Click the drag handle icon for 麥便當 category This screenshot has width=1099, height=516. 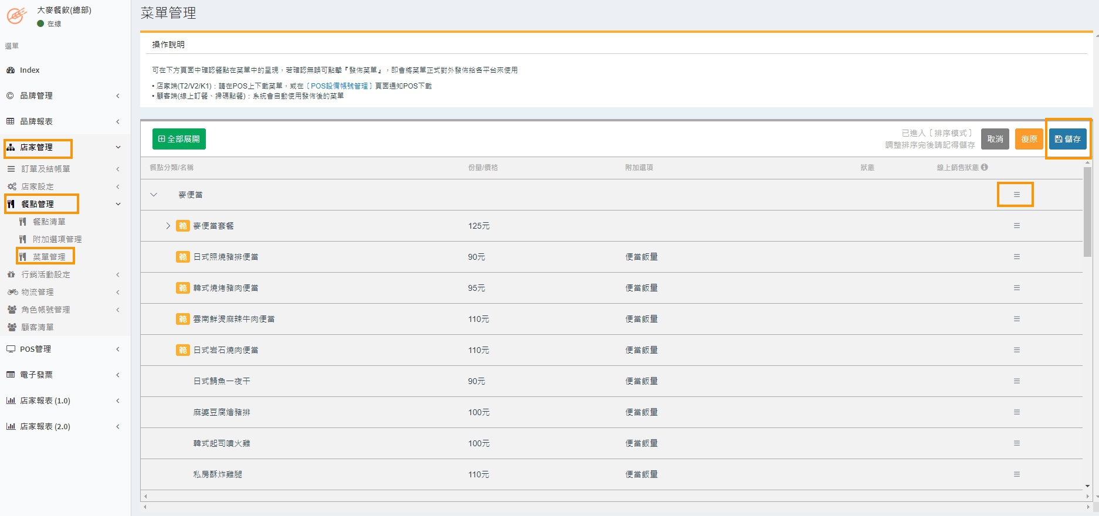(1016, 195)
